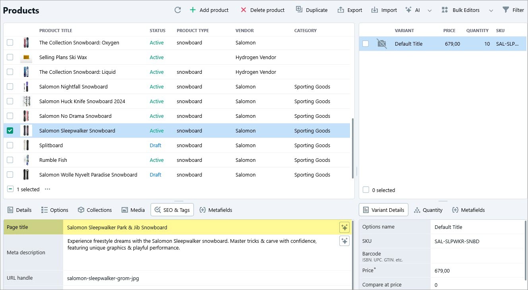The image size is (528, 290).
Task: Click AI sparkle icon beside Meta description
Action: tap(344, 241)
